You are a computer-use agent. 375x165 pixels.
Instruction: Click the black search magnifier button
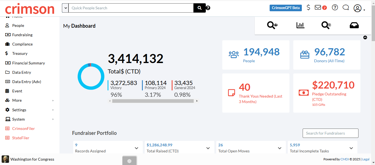(x=199, y=8)
